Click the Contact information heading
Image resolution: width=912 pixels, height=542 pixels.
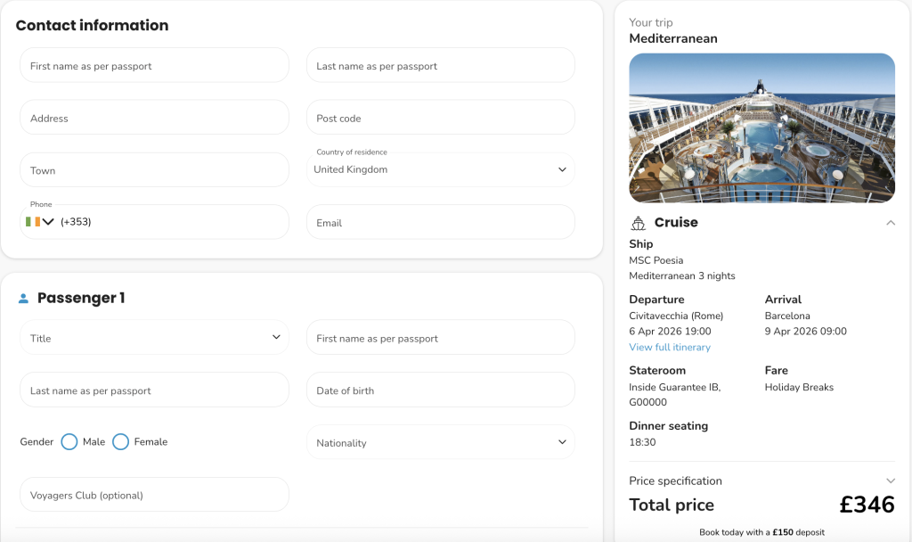[x=92, y=26]
